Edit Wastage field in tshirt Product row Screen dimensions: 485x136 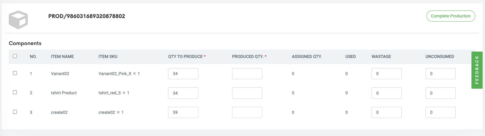click(x=387, y=93)
